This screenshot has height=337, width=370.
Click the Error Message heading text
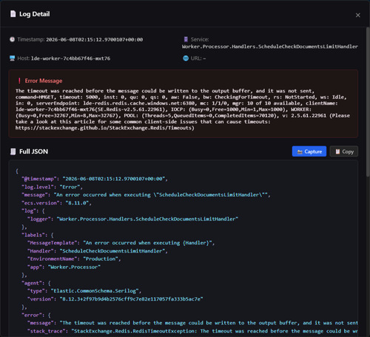point(44,81)
